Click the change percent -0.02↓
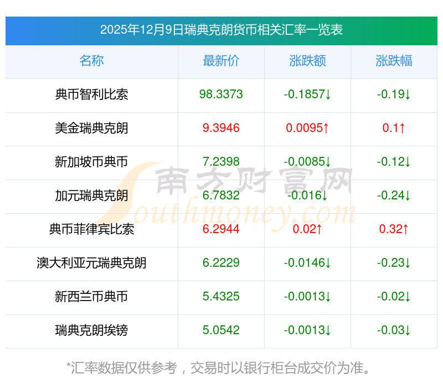 (394, 297)
